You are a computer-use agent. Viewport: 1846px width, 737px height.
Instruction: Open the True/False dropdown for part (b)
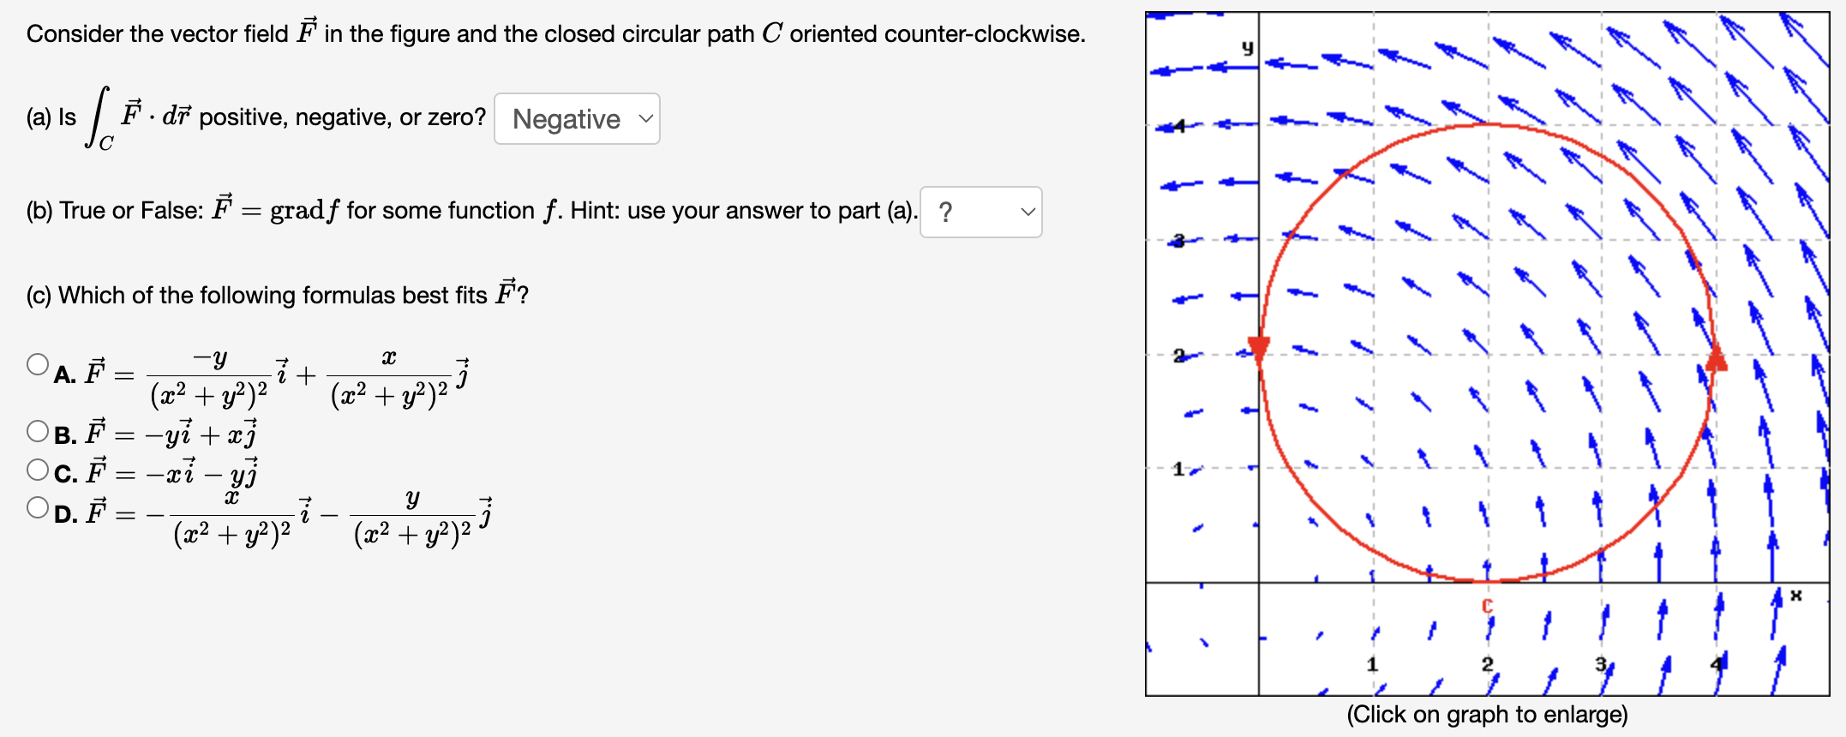click(980, 212)
